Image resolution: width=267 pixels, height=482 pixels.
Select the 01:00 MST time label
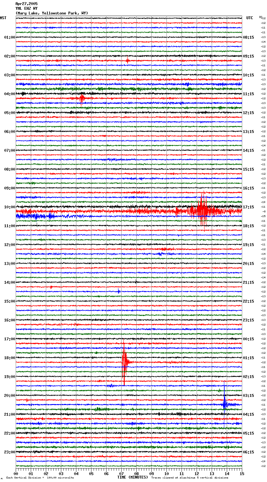tap(9, 37)
